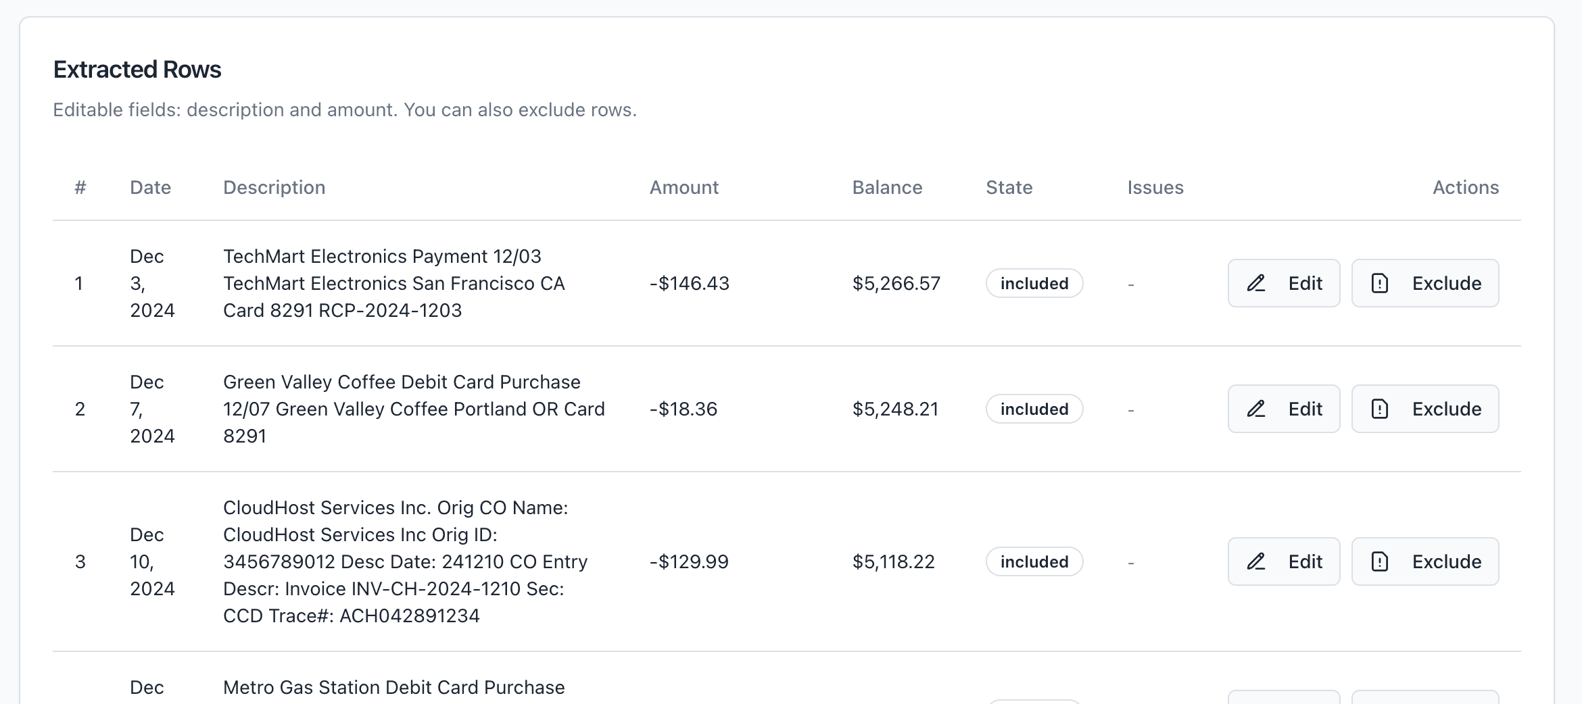Screen dimensions: 1582x704
Task: Click the State column header
Action: coord(1009,187)
